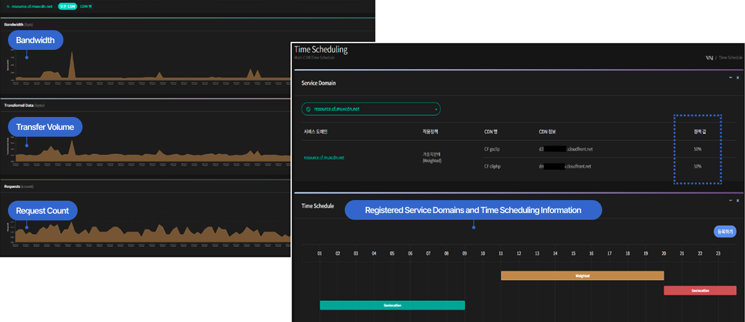Collapse the Time Schedule panel

(730, 201)
